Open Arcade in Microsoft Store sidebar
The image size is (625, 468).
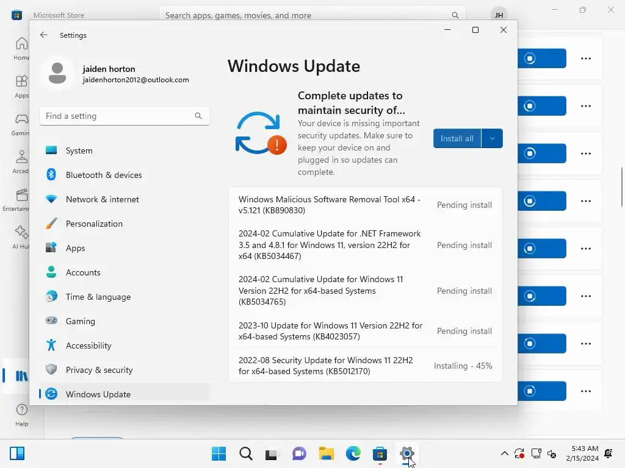point(21,162)
